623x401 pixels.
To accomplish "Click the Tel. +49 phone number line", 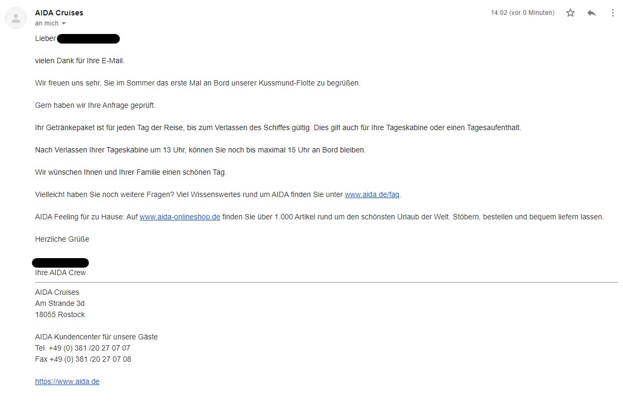I will click(82, 348).
